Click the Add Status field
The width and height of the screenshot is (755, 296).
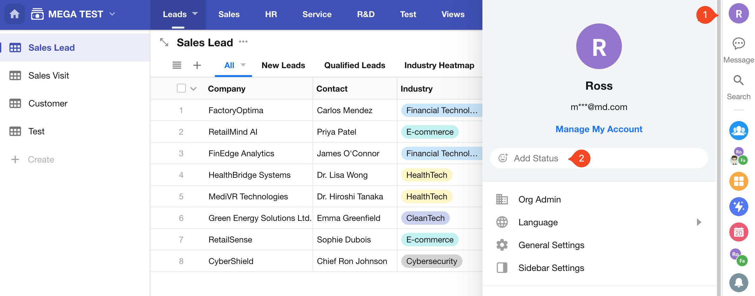point(536,158)
